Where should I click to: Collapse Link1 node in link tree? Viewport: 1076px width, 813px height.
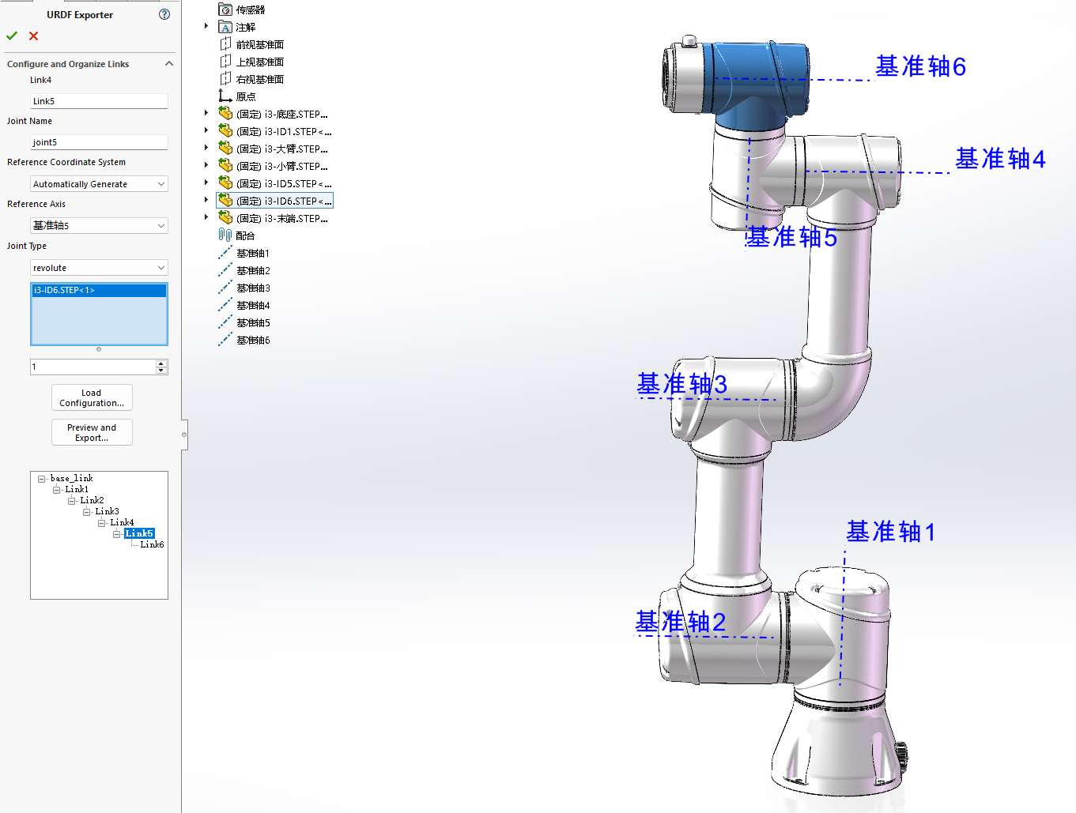56,490
